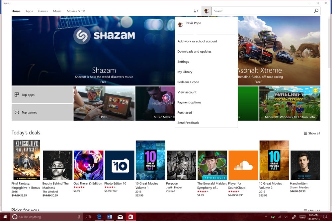
Task: Click inside the Search box
Action: coord(259,11)
